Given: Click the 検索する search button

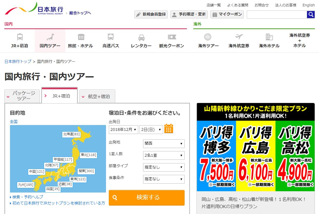Looking at the screenshot, I should point(146,198).
